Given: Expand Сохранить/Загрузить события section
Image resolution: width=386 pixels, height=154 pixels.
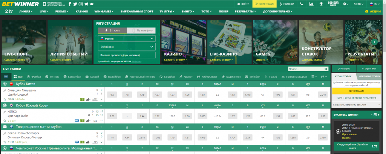Looking at the screenshot, I should tap(357, 105).
